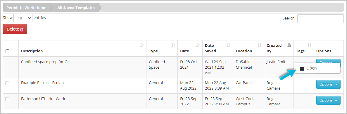Sort by Location column arrows
Screen dimensions: 347x114
260,45
